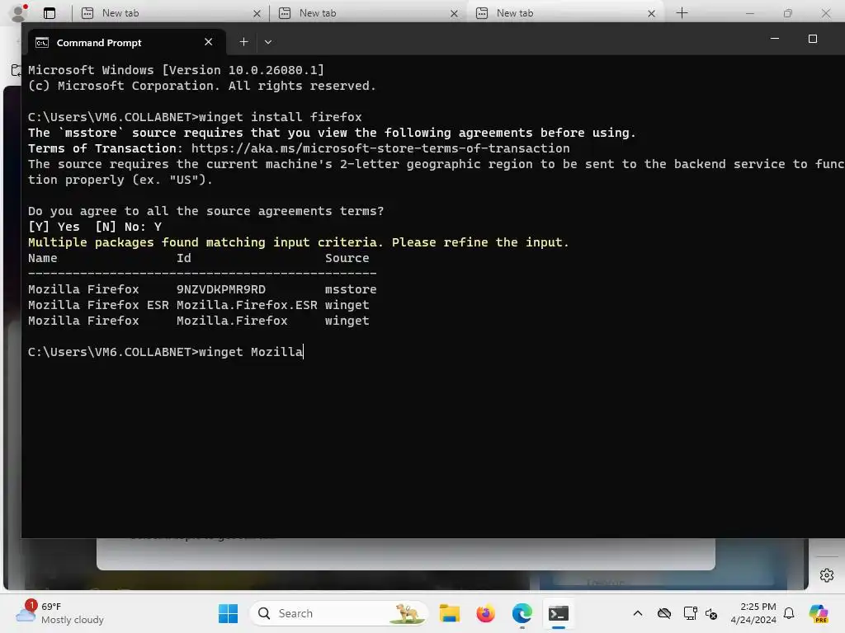The image size is (845, 633).
Task: Switch to the first New tab in Edge
Action: tap(168, 13)
